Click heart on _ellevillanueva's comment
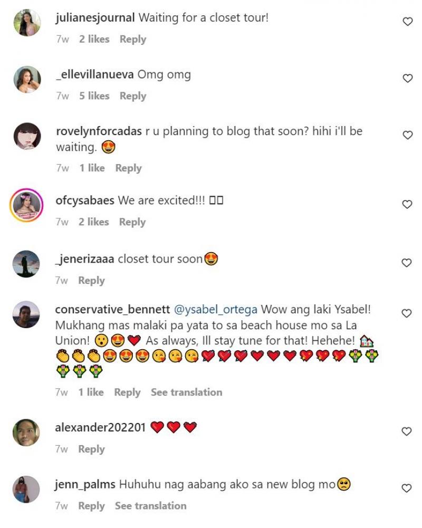Image resolution: width=422 pixels, height=528 pixels. (407, 79)
